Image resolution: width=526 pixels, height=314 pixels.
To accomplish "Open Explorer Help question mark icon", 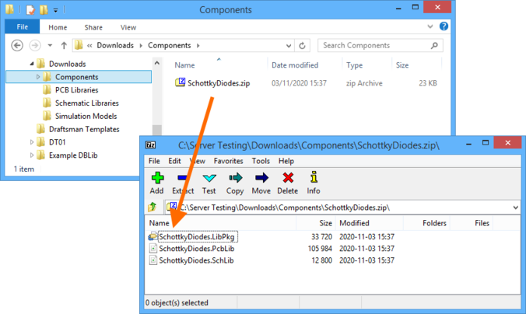I will [444, 26].
